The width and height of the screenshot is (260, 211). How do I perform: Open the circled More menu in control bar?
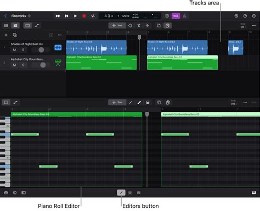254,16
